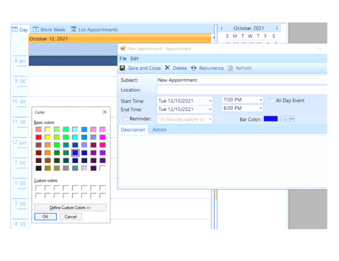Go to previous month in mini calendar
Image resolution: width=339 pixels, height=261 pixels.
coord(221,29)
